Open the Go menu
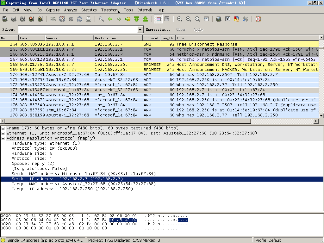Screen dimensions: 324x243 [39, 10]
